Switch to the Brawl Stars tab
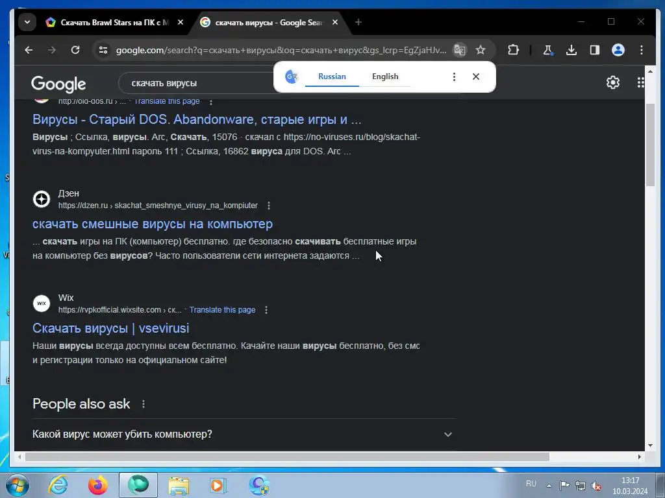The image size is (665, 498). click(114, 23)
